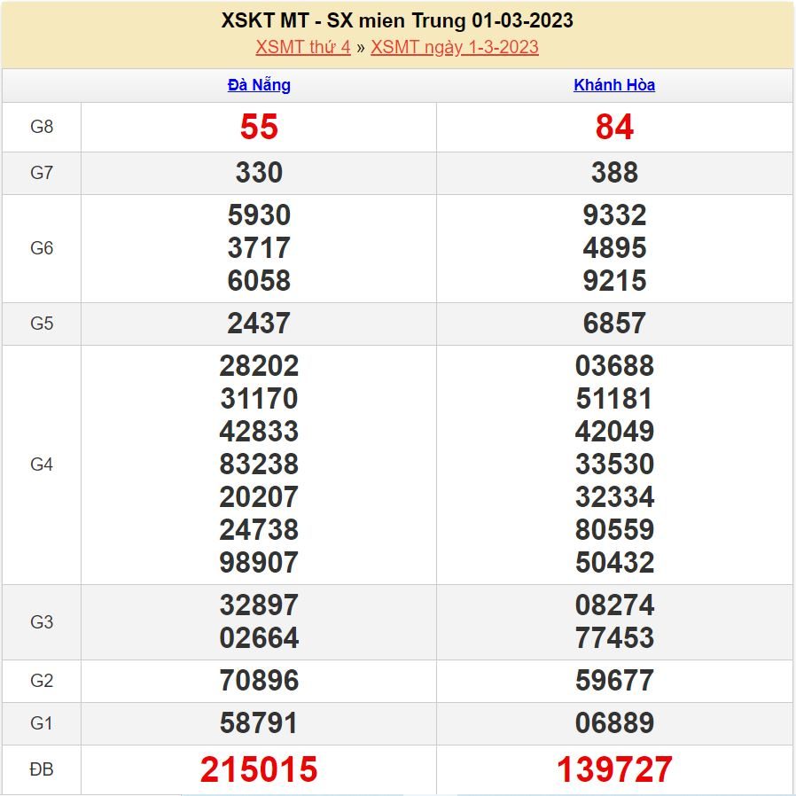Click the G4 row label
The width and height of the screenshot is (796, 796).
click(42, 464)
